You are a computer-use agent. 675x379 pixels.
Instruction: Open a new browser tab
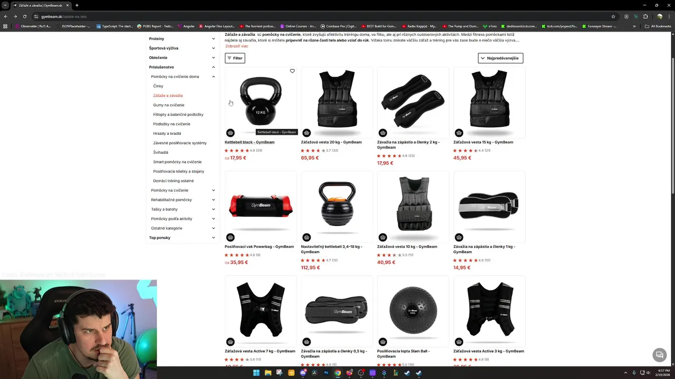pyautogui.click(x=77, y=5)
